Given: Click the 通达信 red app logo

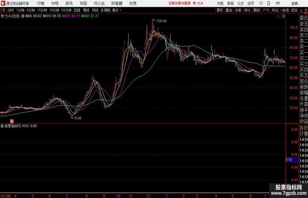Looking at the screenshot, I should [x=3, y=3].
